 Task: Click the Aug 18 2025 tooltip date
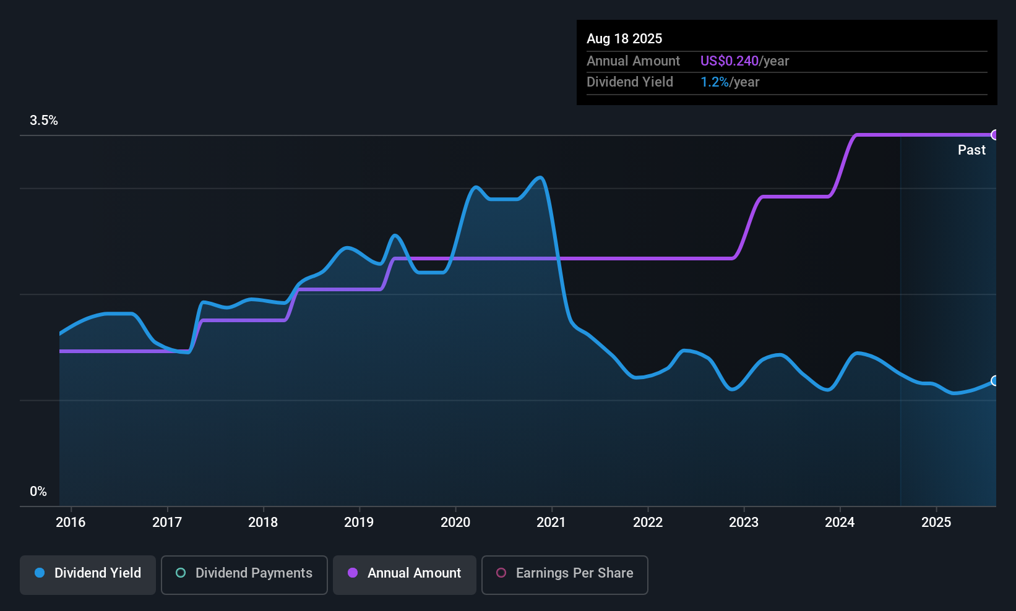(624, 39)
